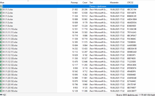Click CRC32 value 8FE4C8D6
The image size is (155, 96).
(x=132, y=65)
